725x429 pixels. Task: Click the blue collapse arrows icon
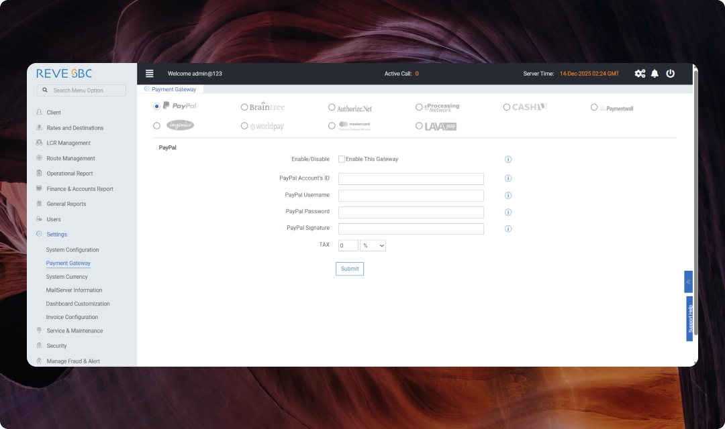(x=688, y=282)
